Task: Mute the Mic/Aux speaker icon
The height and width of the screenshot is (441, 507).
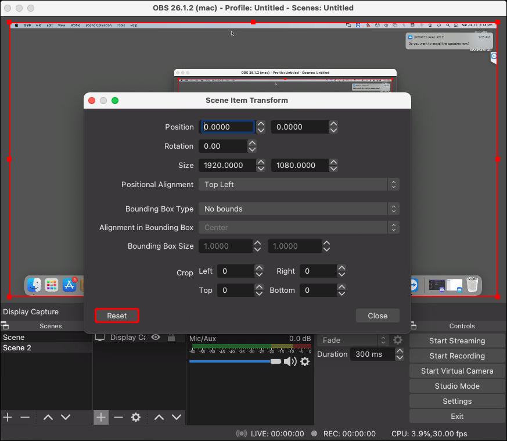Action: point(290,361)
